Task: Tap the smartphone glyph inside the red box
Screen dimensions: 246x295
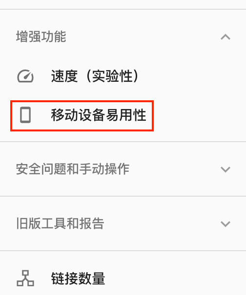Action: tap(25, 115)
